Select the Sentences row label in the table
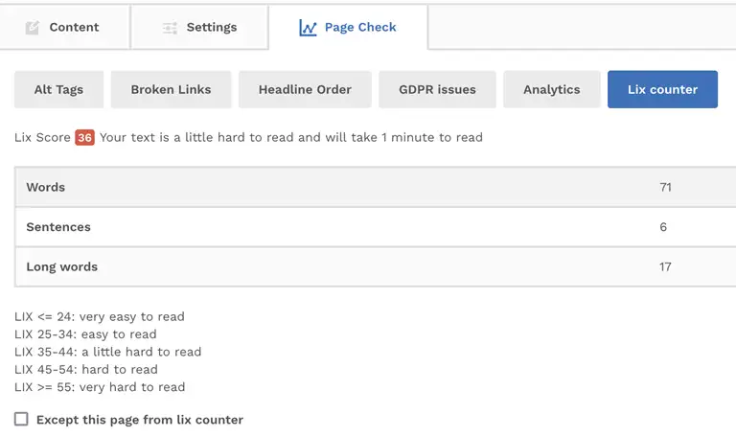The image size is (736, 437). click(x=58, y=228)
